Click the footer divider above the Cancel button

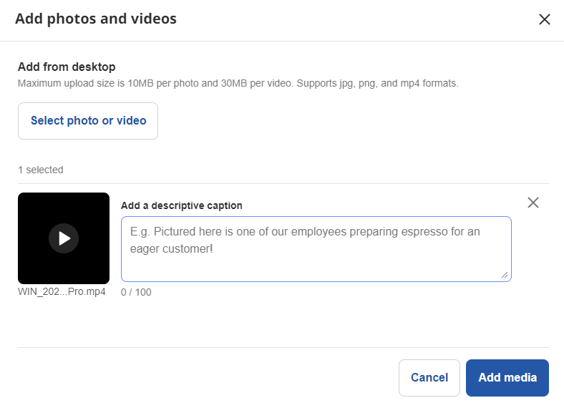coord(283,347)
